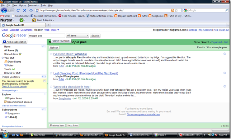231x139 pixels.
Task: Click in the browser address bar
Action: pos(103,10)
